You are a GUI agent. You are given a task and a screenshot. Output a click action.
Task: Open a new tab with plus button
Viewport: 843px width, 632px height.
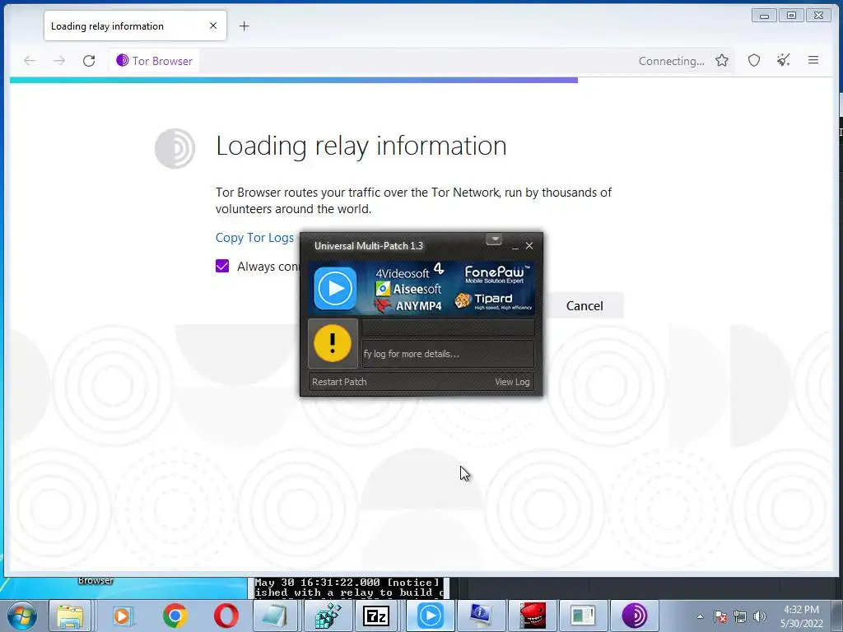click(x=244, y=26)
